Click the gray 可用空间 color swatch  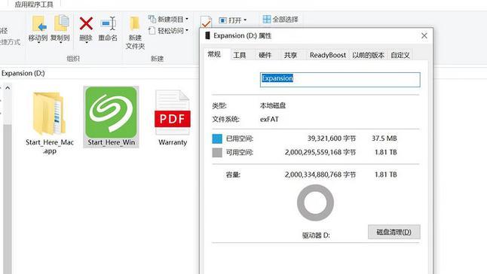(217, 153)
